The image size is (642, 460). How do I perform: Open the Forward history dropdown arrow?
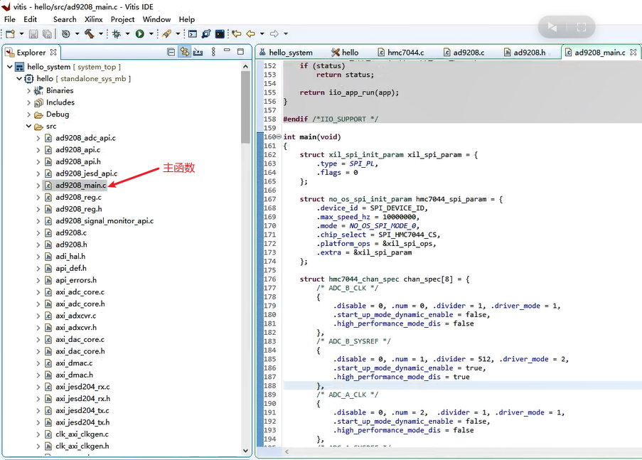coord(286,33)
